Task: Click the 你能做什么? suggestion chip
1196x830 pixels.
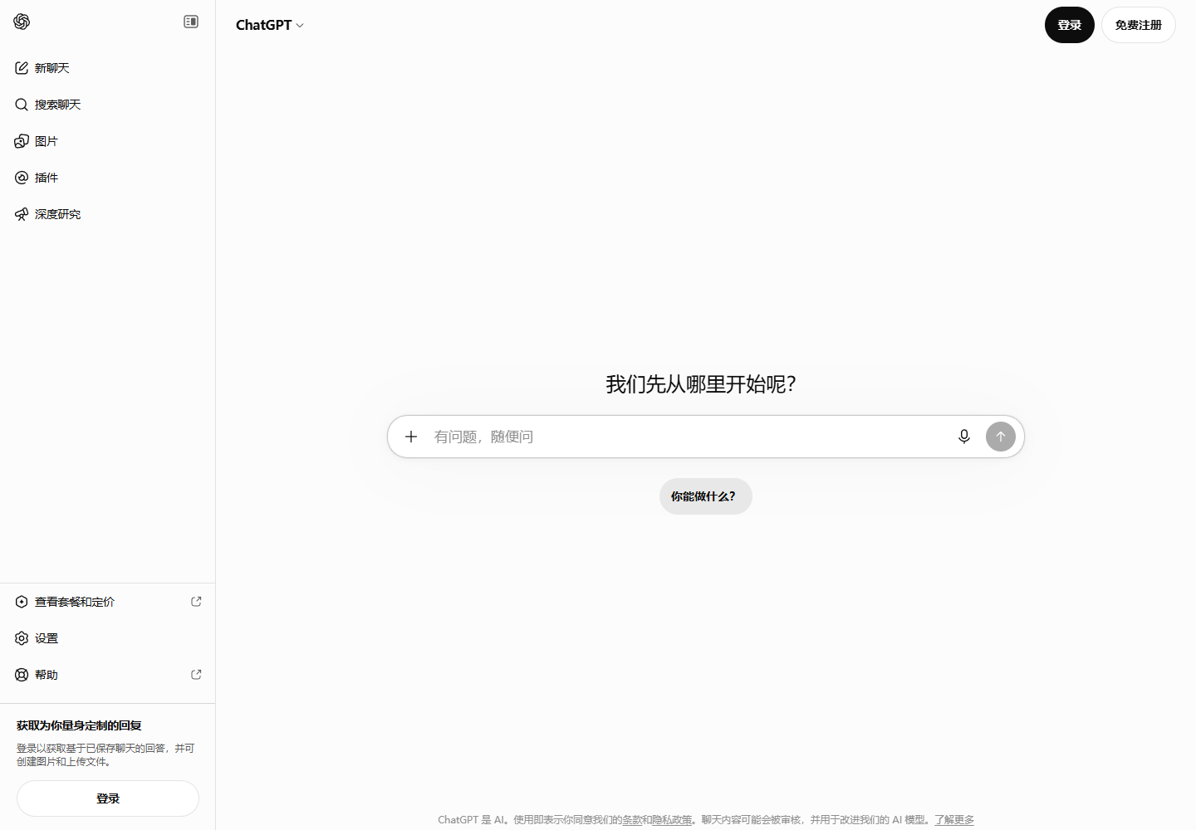Action: [706, 496]
